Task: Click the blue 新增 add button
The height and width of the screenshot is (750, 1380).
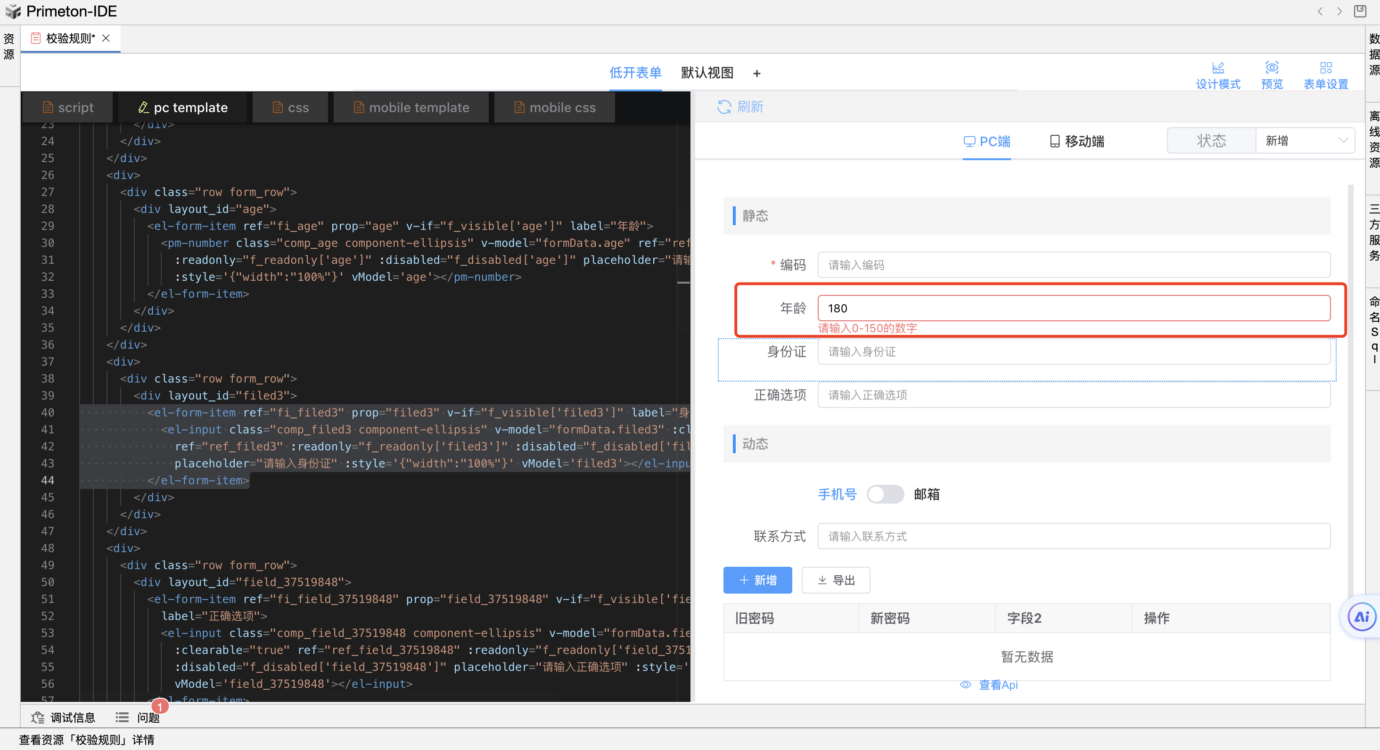Action: pyautogui.click(x=757, y=580)
